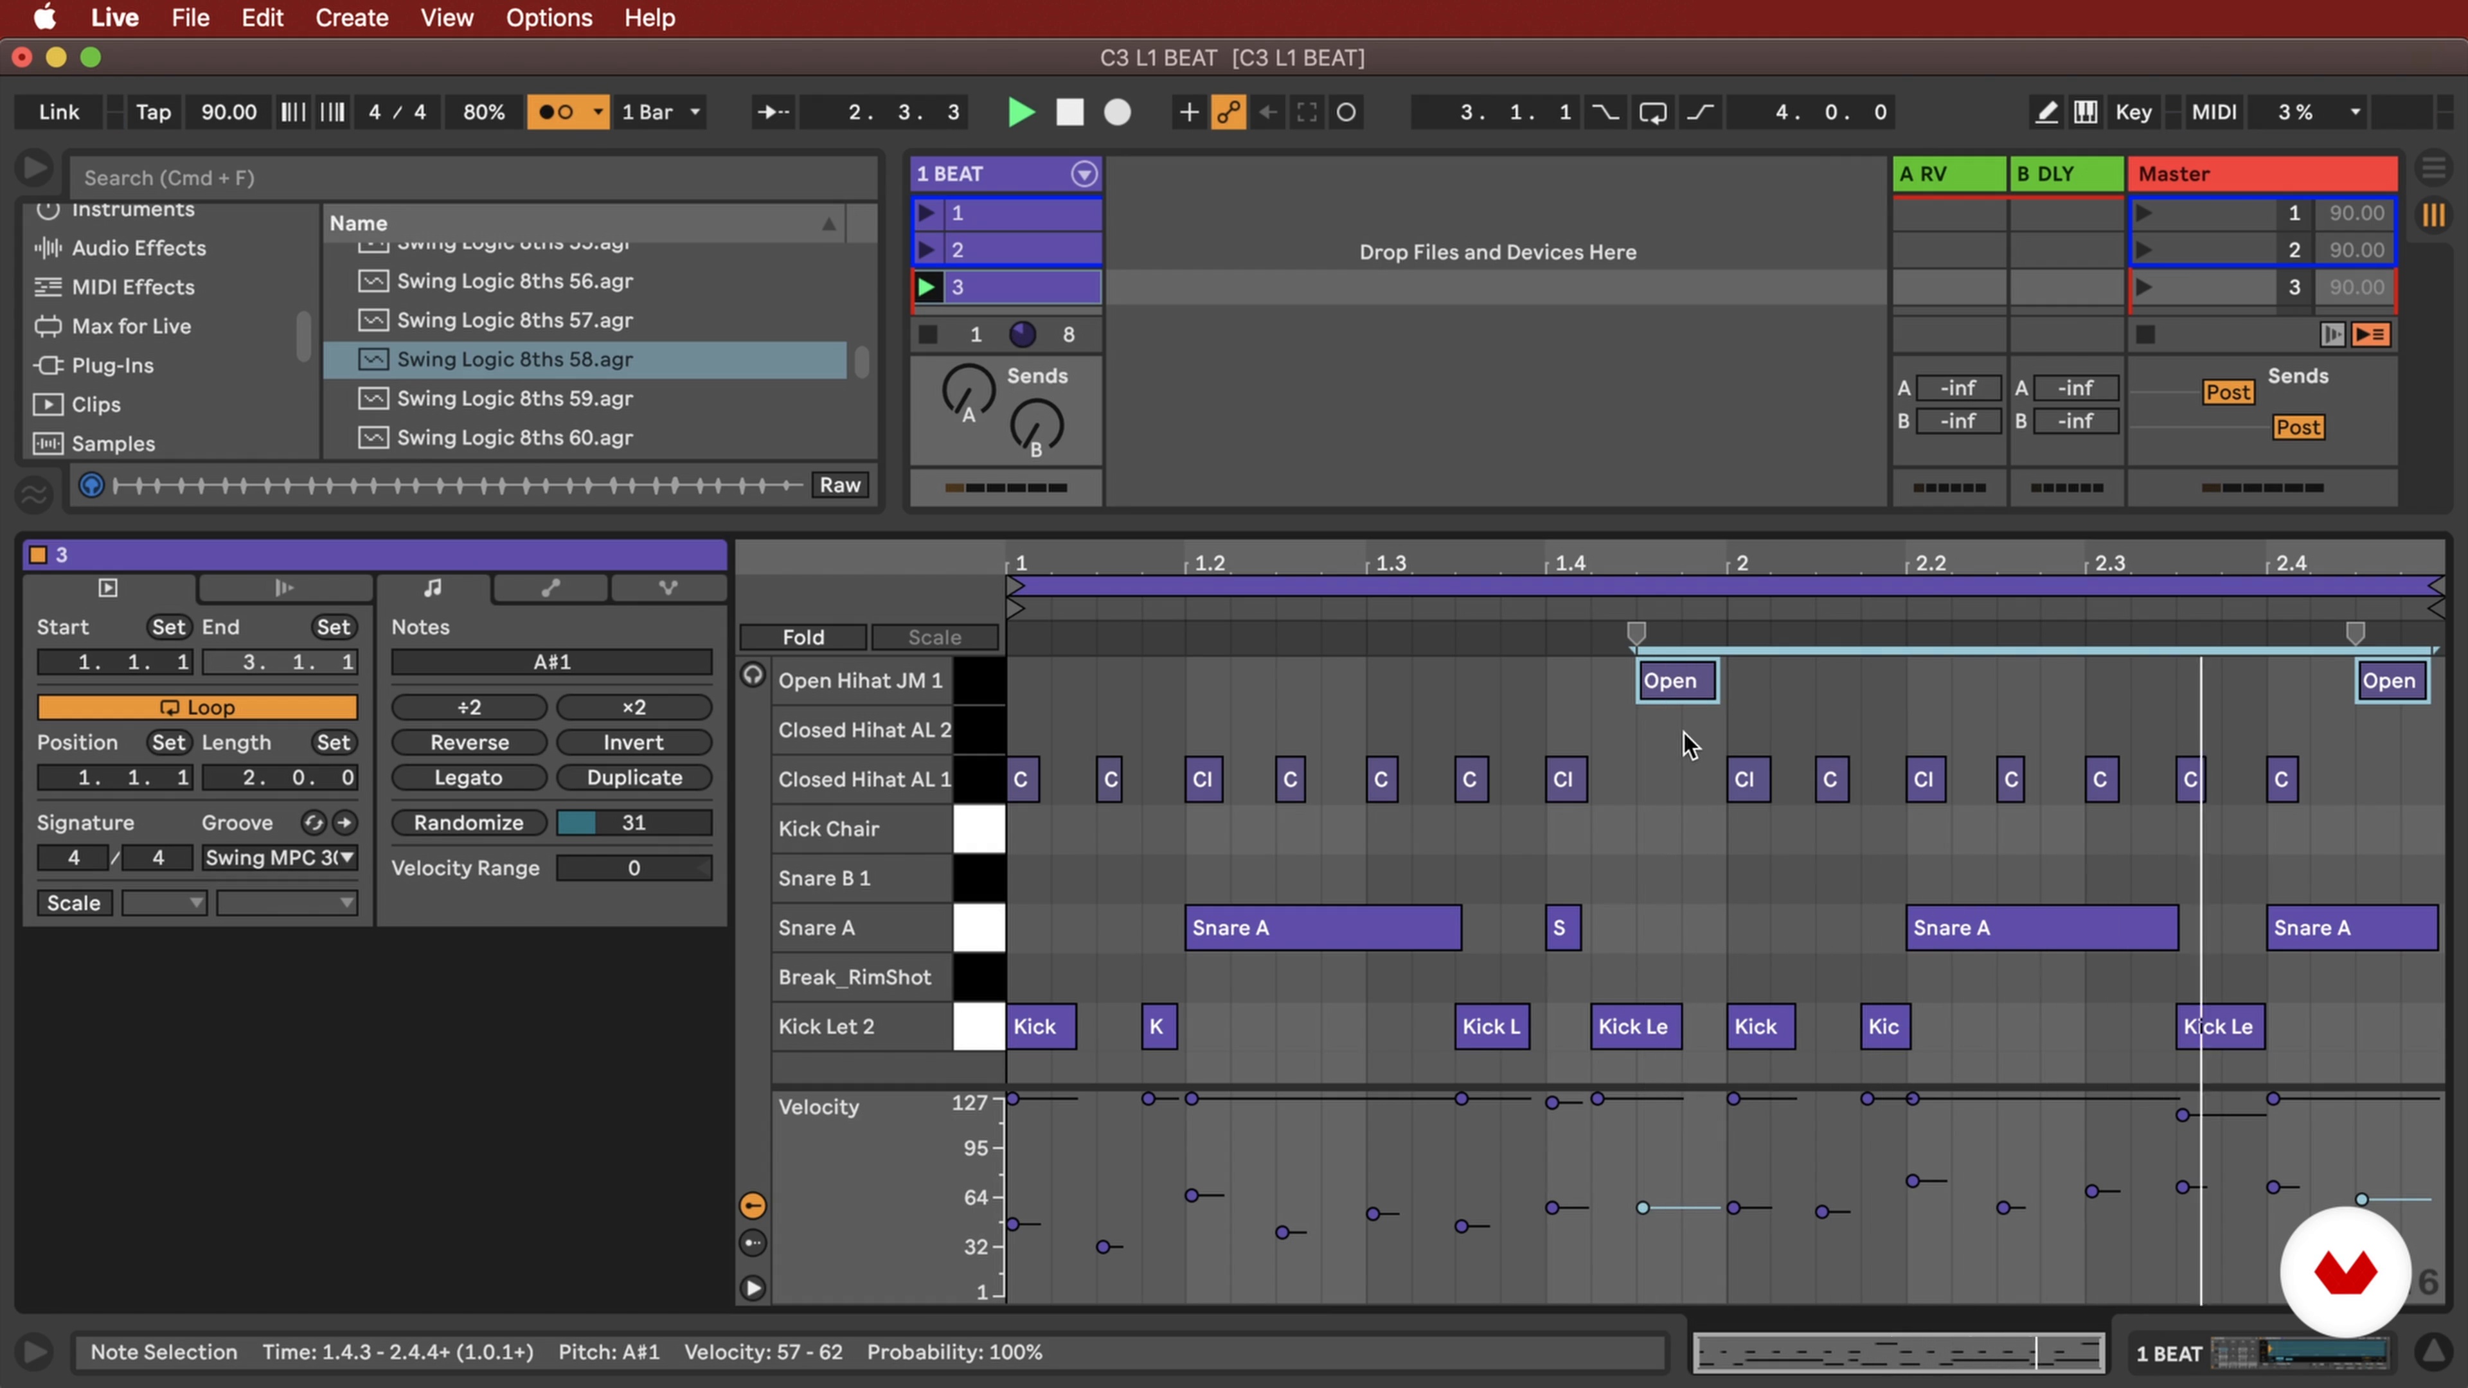Image resolution: width=2468 pixels, height=1388 pixels.
Task: Expand the 1 BEAT track title dropdown
Action: pos(1084,173)
